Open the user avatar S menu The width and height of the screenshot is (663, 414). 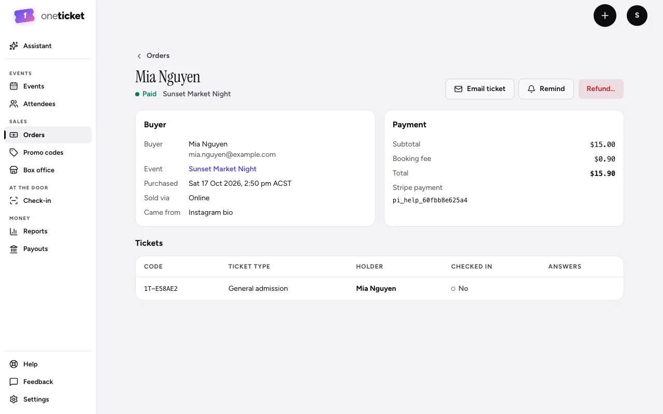tap(637, 16)
